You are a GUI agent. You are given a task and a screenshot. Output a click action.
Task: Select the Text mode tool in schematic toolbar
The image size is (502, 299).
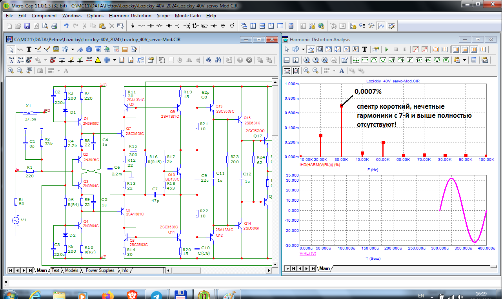[29, 49]
